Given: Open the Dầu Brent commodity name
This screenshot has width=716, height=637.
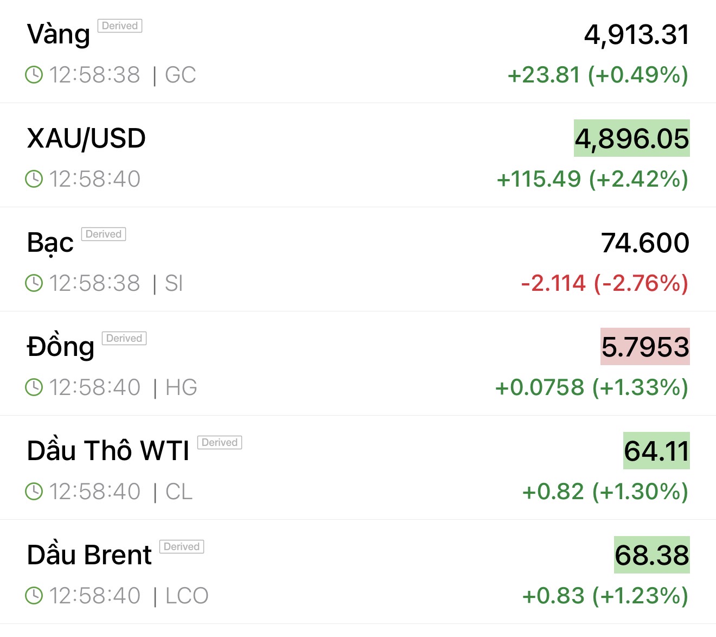Looking at the screenshot, I should tap(90, 555).
